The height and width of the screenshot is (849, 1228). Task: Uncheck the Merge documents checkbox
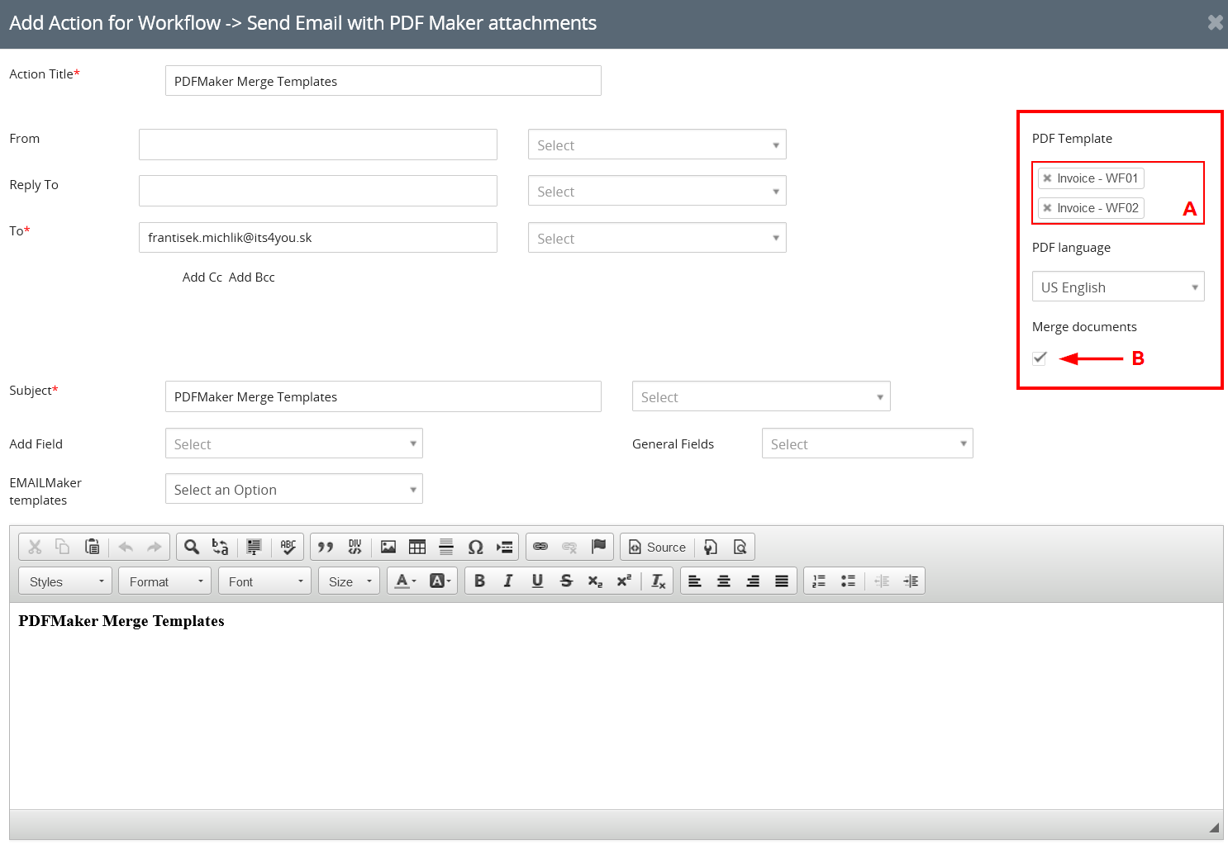point(1040,358)
